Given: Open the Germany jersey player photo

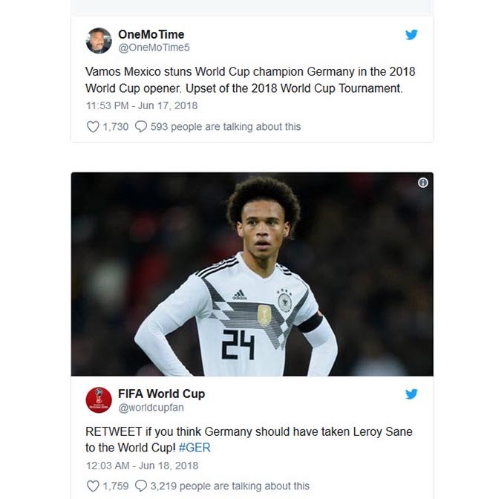Looking at the screenshot, I should (x=252, y=274).
